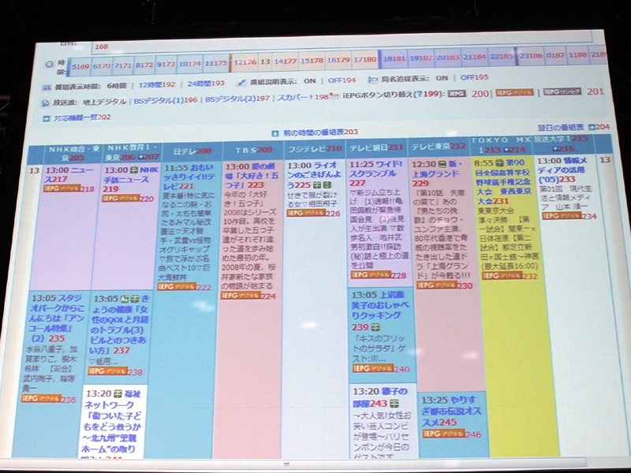This screenshot has height=473, width=631.
Task: Turn 局名追従表示 OFF
Action: (467, 77)
